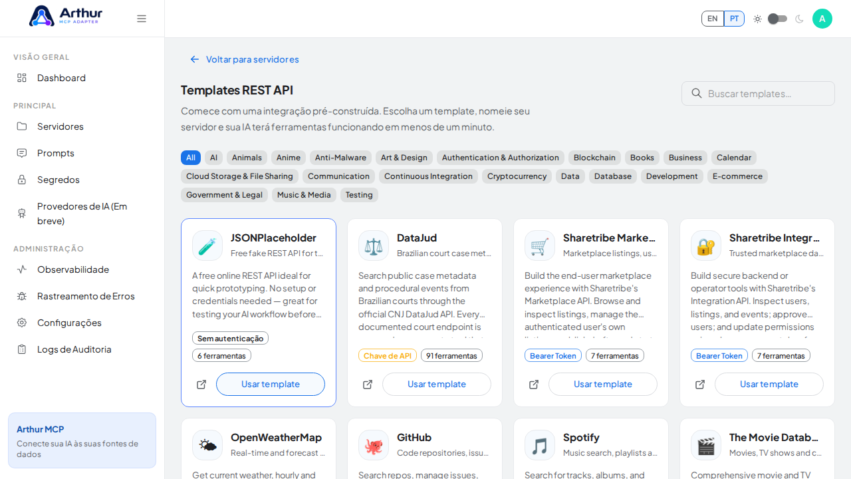
Task: Click the moon dark-mode icon
Action: [x=799, y=19]
